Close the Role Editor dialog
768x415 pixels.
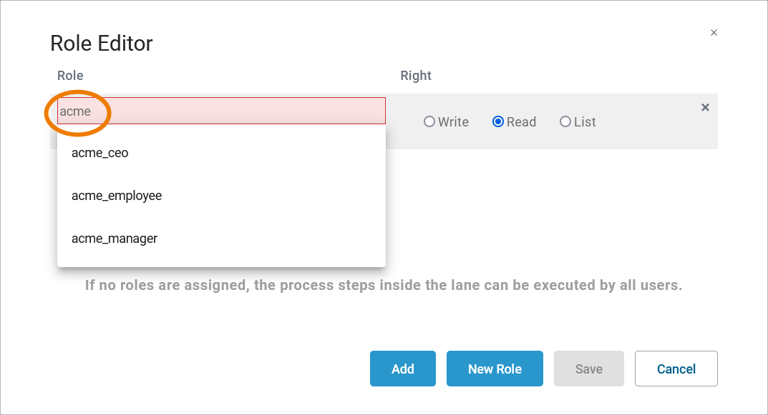tap(714, 33)
